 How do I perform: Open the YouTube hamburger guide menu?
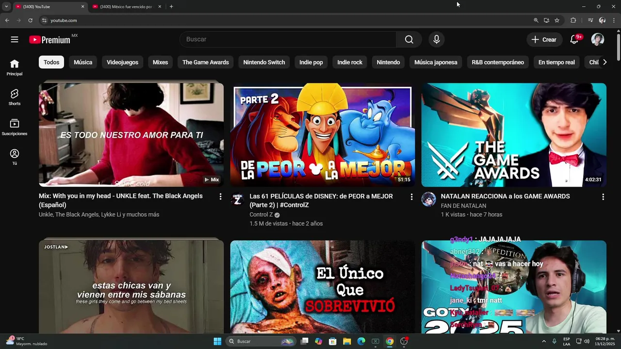pos(15,40)
